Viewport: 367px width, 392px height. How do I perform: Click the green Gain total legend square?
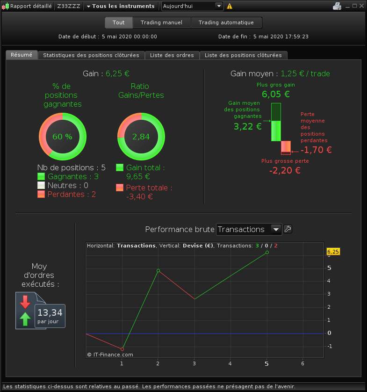point(120,167)
